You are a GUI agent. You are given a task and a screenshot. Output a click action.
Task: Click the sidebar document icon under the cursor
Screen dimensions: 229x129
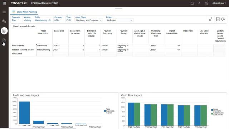[4, 40]
